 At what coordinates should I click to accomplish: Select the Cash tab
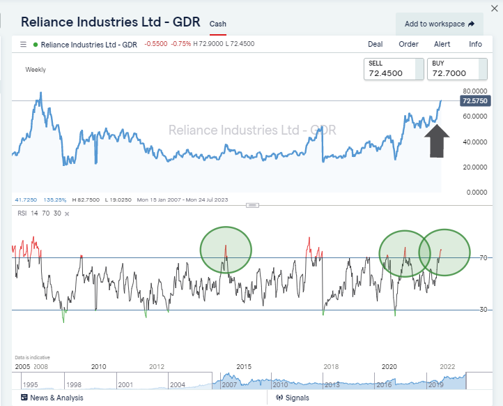[218, 24]
